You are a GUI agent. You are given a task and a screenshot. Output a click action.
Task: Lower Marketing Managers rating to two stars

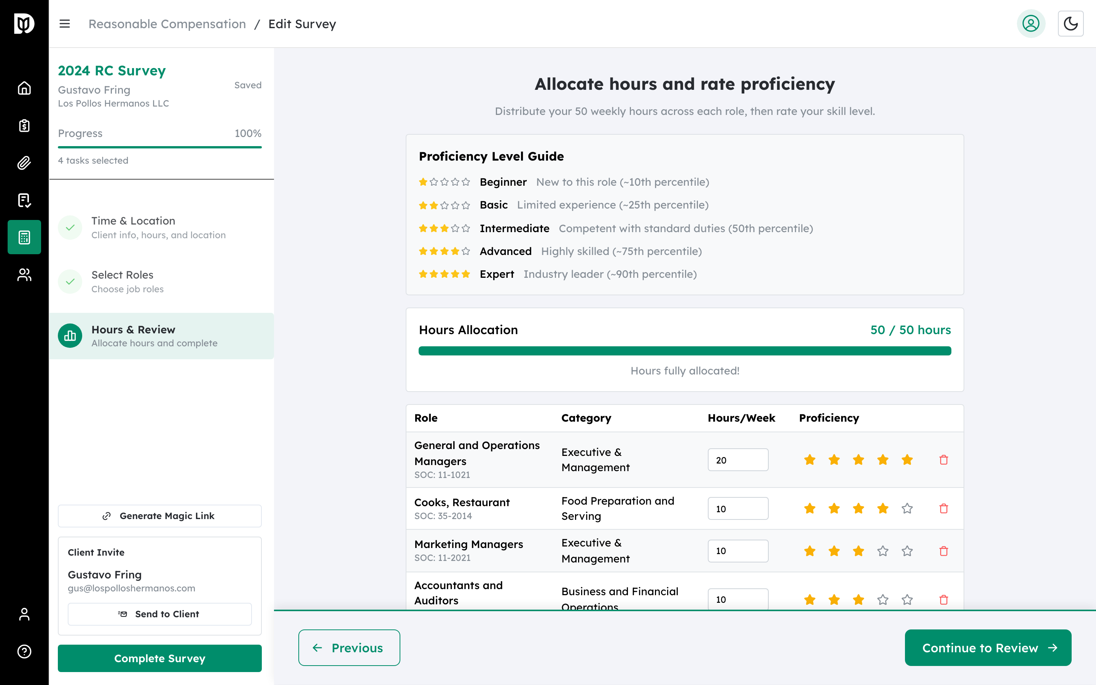(x=834, y=551)
